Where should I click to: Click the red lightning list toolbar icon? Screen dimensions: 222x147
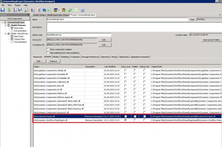pos(33,10)
